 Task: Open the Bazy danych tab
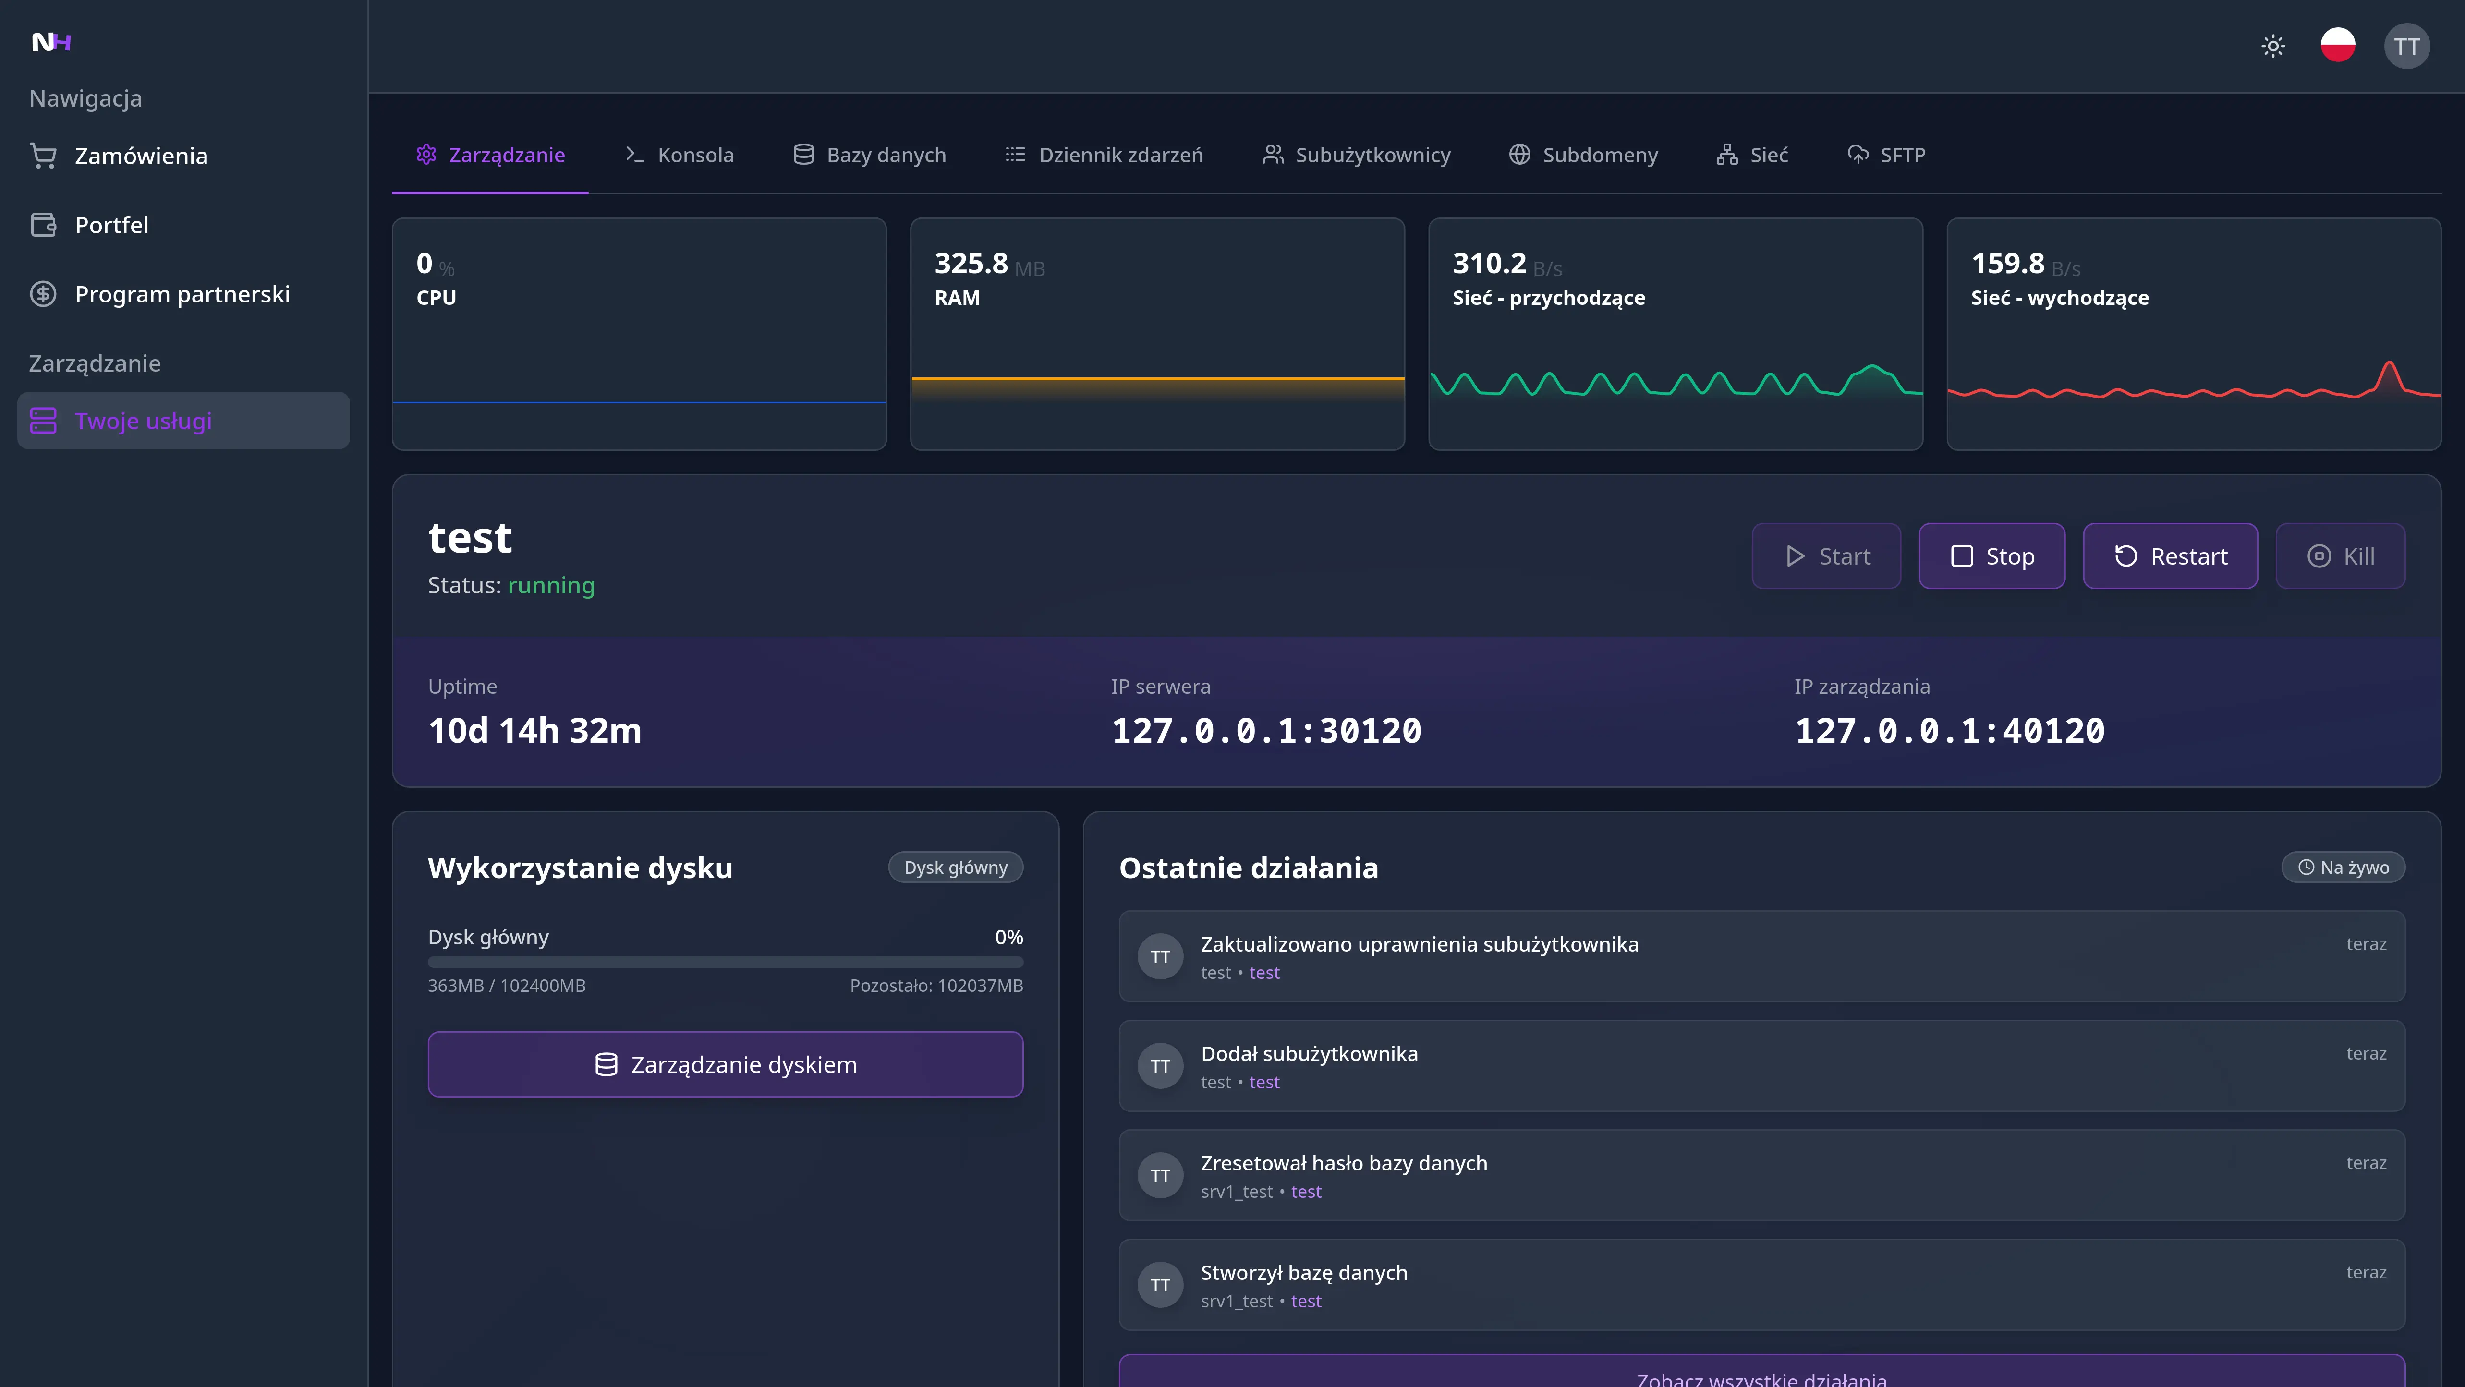(x=869, y=155)
